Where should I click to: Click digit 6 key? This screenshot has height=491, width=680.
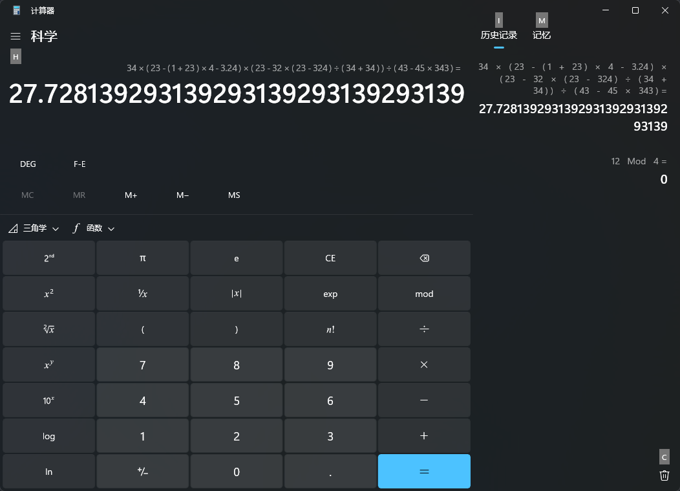pyautogui.click(x=330, y=400)
